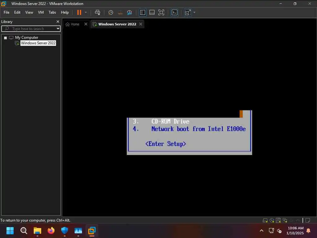
Task: Open Windows taskbar search
Action: (x=24, y=231)
